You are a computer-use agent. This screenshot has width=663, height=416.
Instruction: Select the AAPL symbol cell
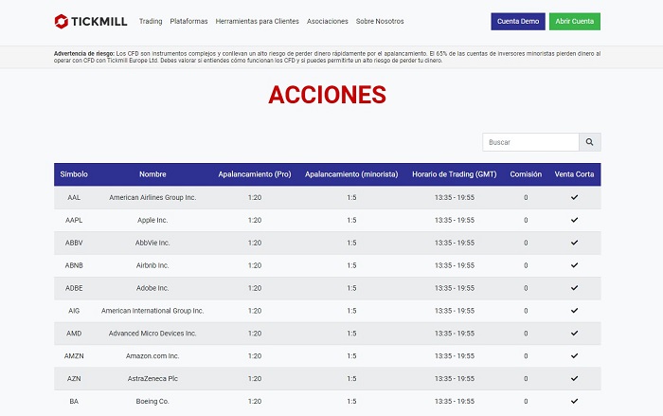74,220
